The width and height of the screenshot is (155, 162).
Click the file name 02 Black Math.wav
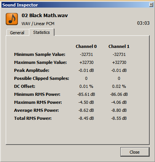[45, 16]
